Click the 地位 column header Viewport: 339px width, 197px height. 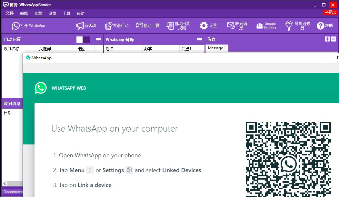coord(85,49)
